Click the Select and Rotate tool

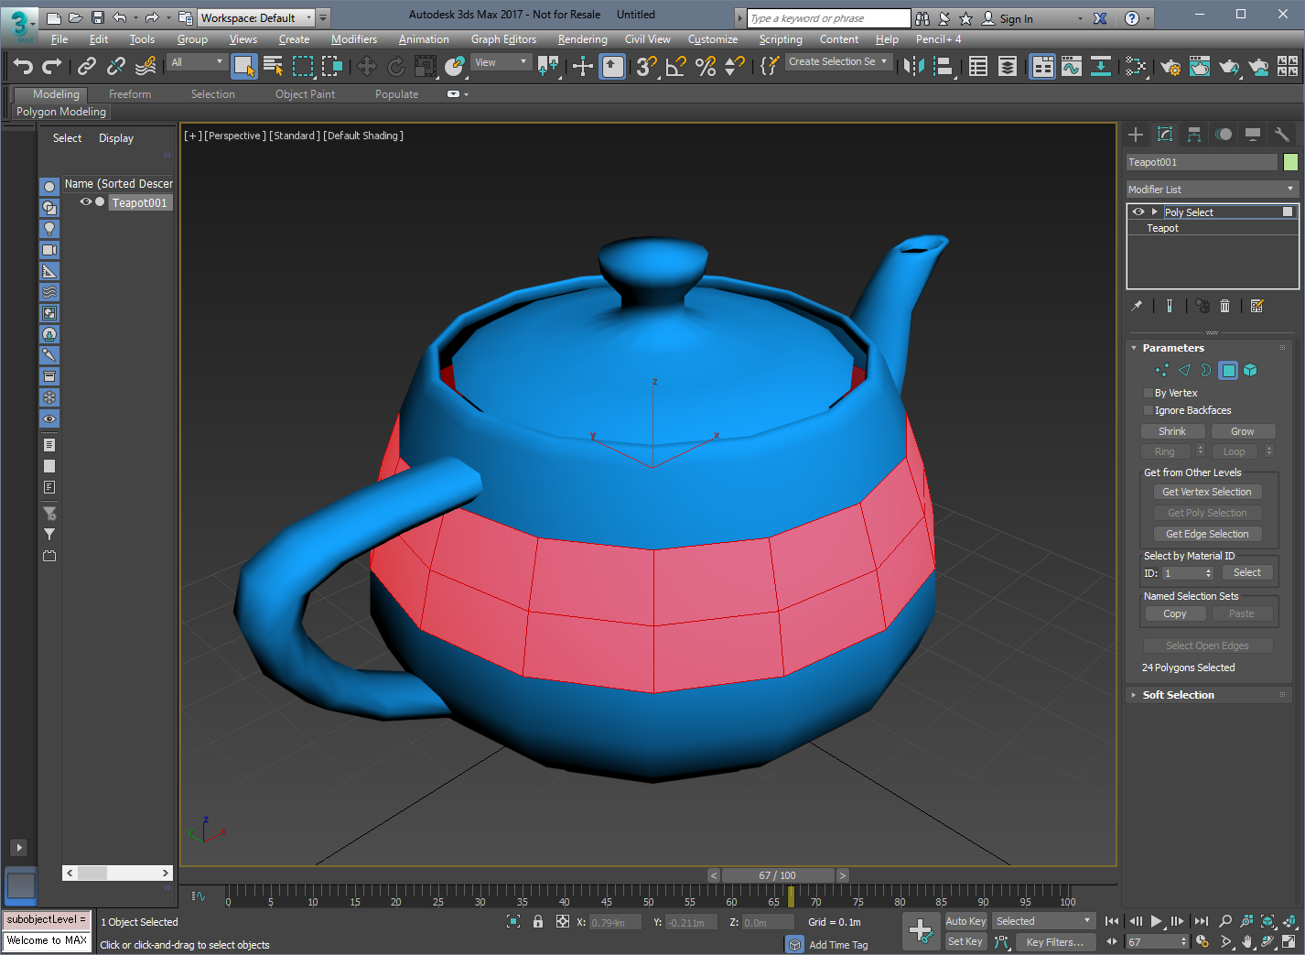coord(395,66)
